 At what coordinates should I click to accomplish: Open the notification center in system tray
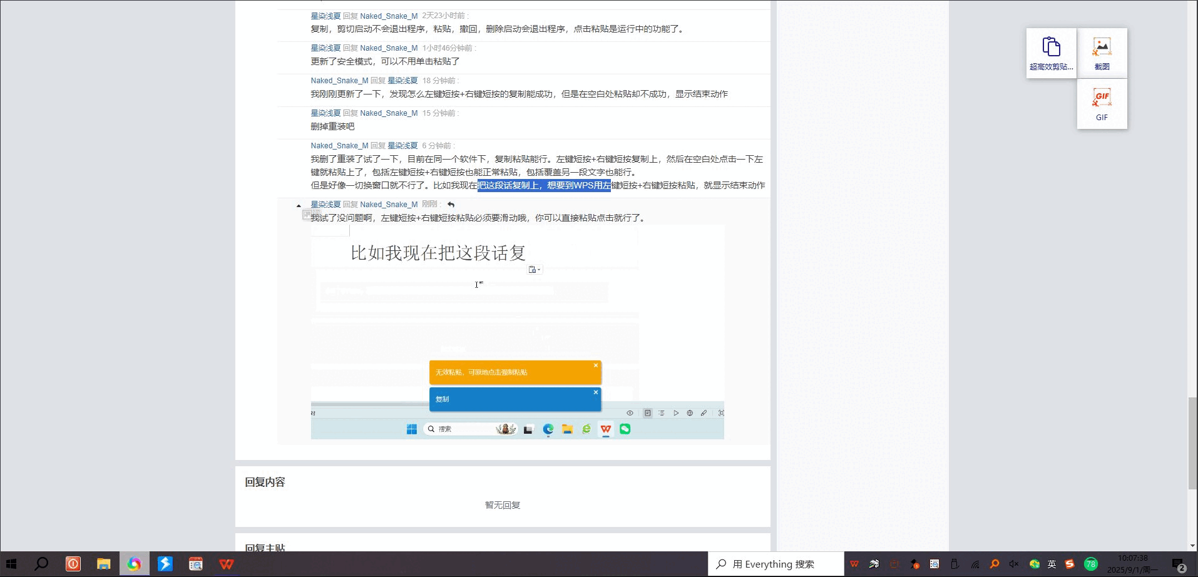[1178, 564]
